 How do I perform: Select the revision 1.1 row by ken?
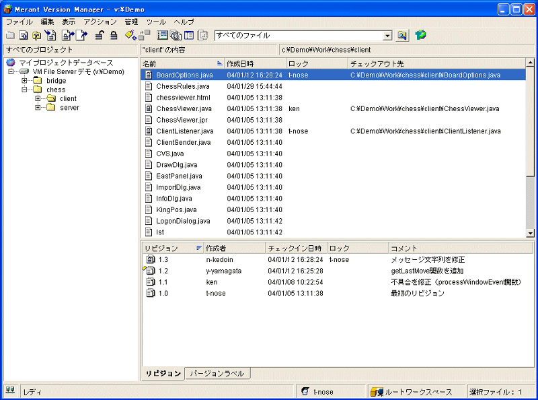[338, 282]
